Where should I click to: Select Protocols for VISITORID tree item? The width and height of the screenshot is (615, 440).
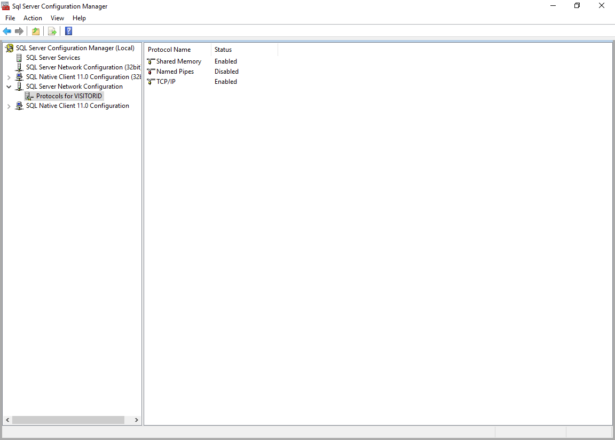coord(69,96)
